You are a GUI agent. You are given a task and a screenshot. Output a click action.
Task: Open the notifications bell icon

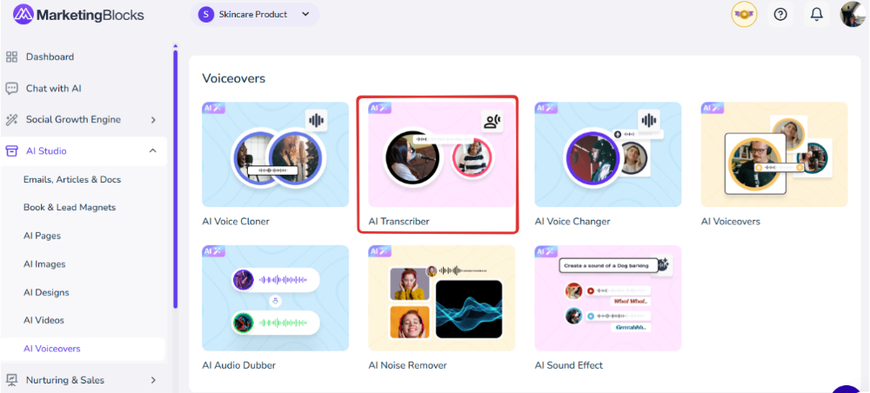tap(816, 15)
